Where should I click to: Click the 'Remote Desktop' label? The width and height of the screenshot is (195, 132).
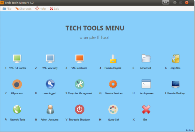tap(176, 93)
